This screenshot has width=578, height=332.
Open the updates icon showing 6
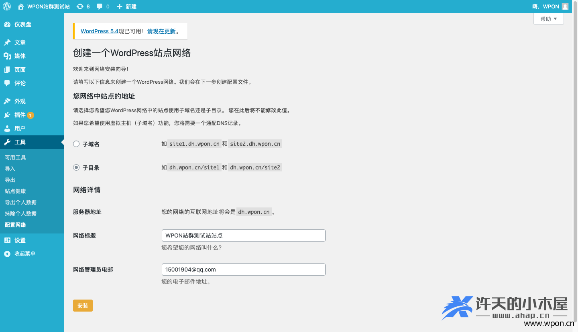(80, 6)
